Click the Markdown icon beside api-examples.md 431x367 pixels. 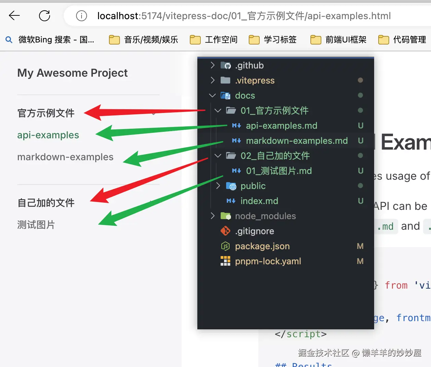pyautogui.click(x=236, y=126)
